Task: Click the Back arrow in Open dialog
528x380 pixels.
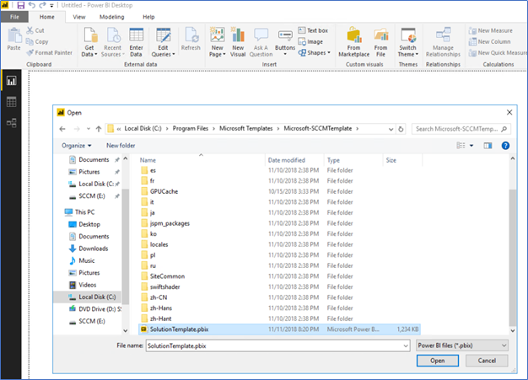Action: pos(62,129)
